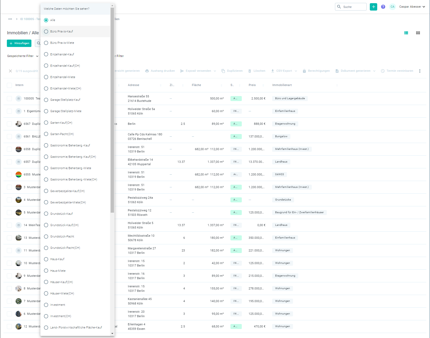
Task: Open the help question mark icon
Action: click(383, 7)
